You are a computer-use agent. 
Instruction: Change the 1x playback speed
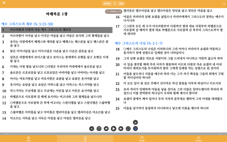[92, 129]
